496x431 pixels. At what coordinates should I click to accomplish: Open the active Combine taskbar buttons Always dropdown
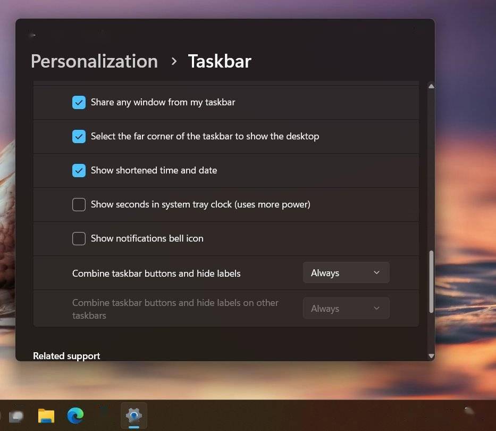[346, 272]
